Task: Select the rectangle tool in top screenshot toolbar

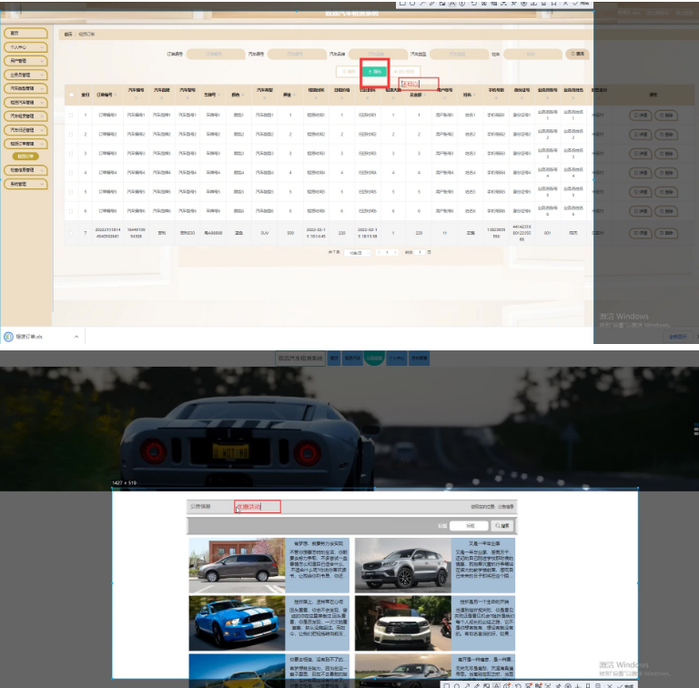Action: (402, 3)
